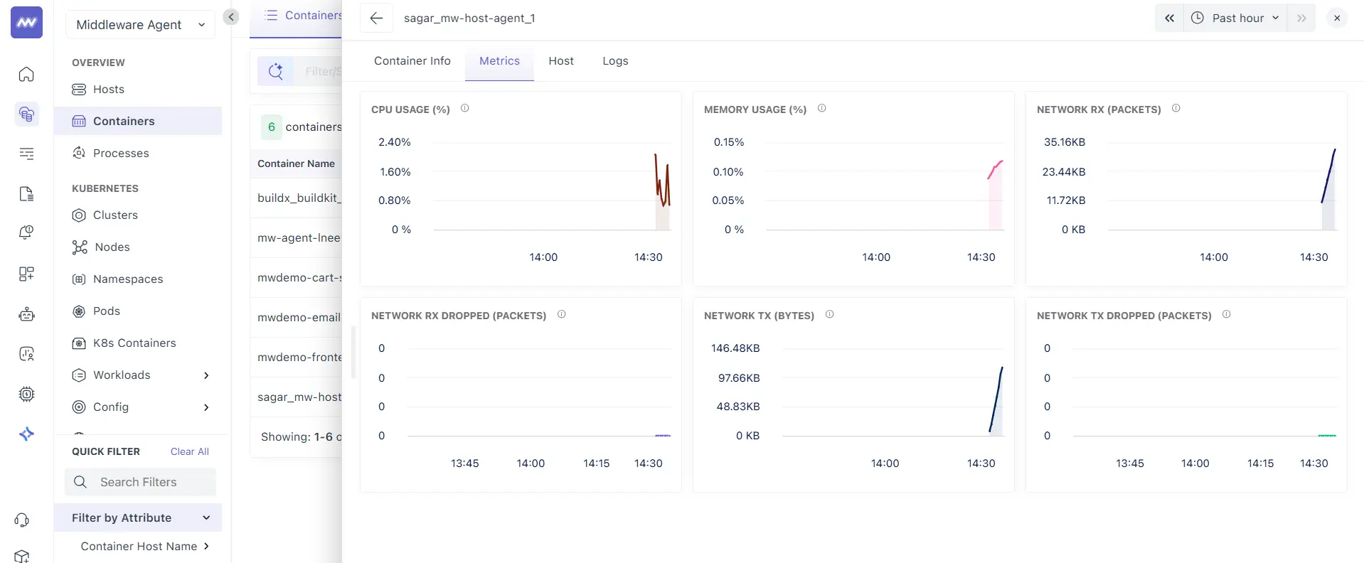Open Hosts in the Overview section

(x=108, y=90)
